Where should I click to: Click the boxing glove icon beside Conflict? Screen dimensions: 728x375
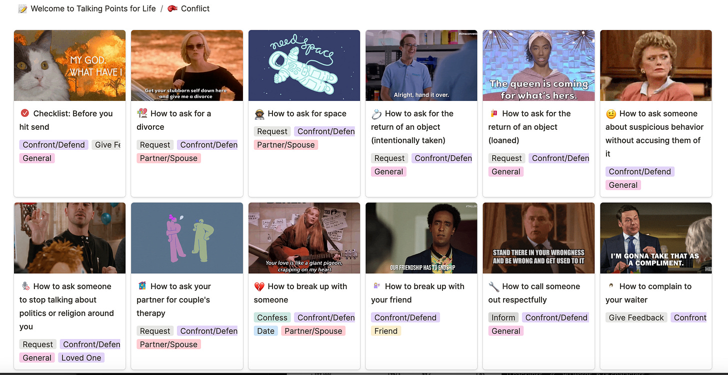(172, 8)
